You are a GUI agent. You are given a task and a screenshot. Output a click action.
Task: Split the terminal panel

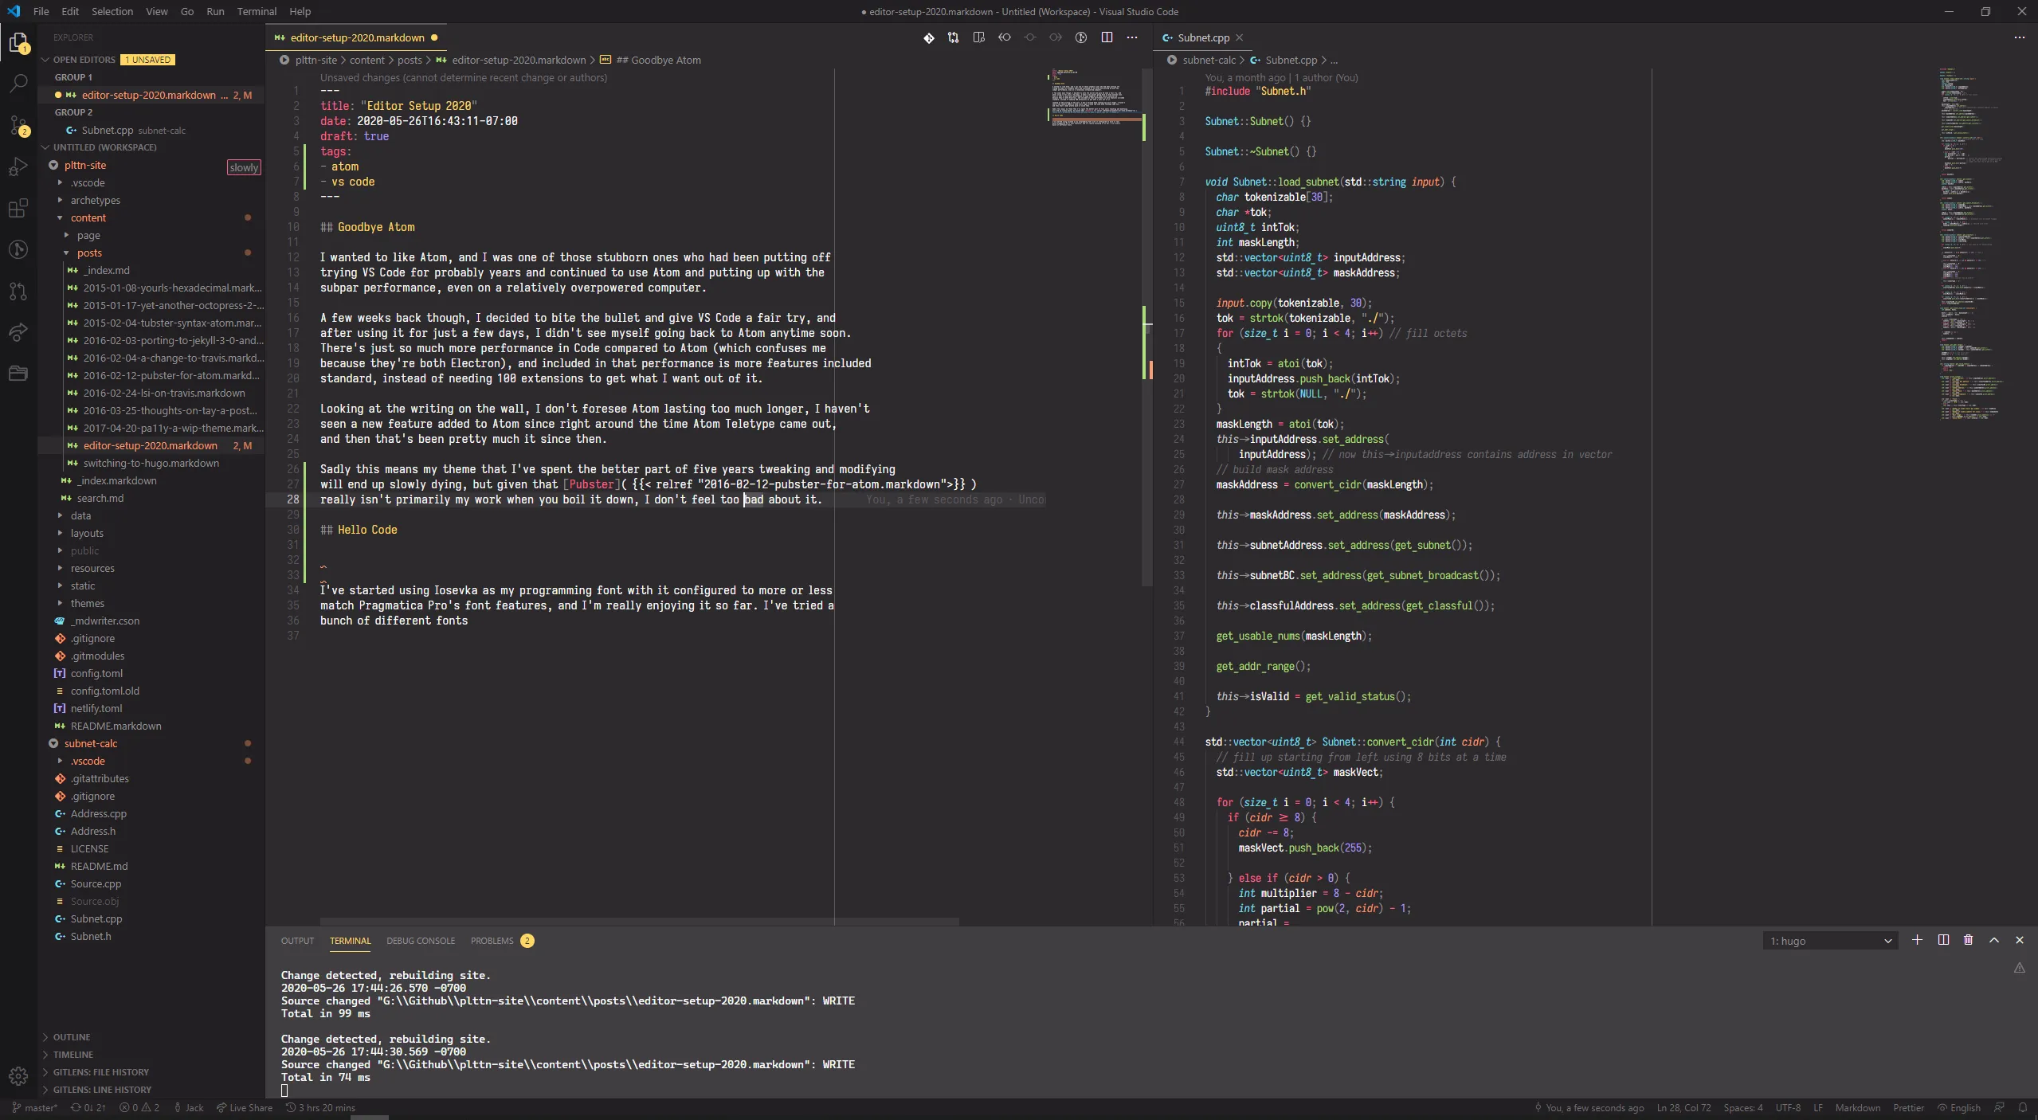pos(1943,940)
